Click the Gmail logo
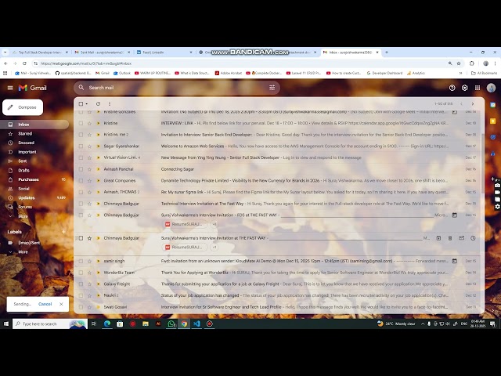The width and height of the screenshot is (501, 376). click(x=32, y=88)
